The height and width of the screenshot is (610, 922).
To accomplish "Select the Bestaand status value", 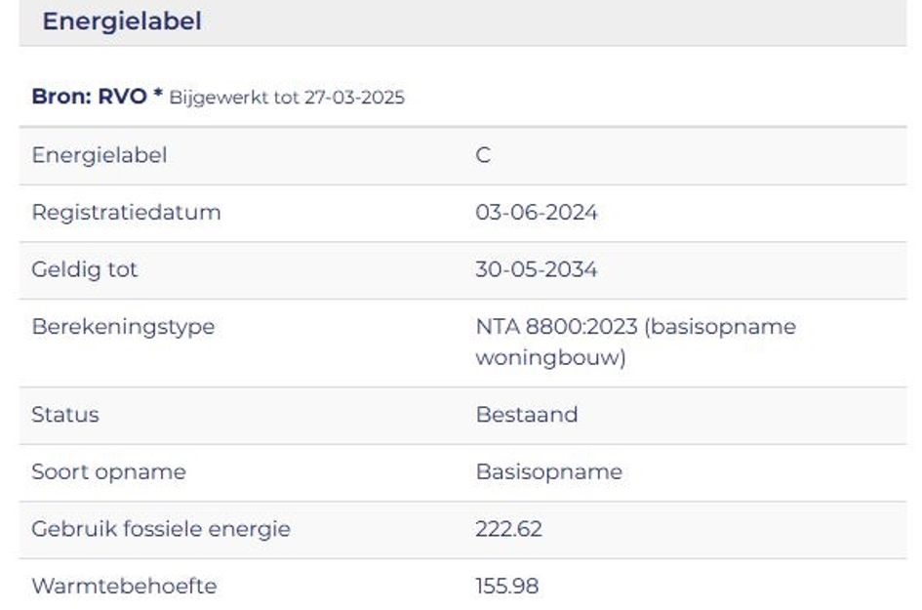I will pyautogui.click(x=527, y=414).
